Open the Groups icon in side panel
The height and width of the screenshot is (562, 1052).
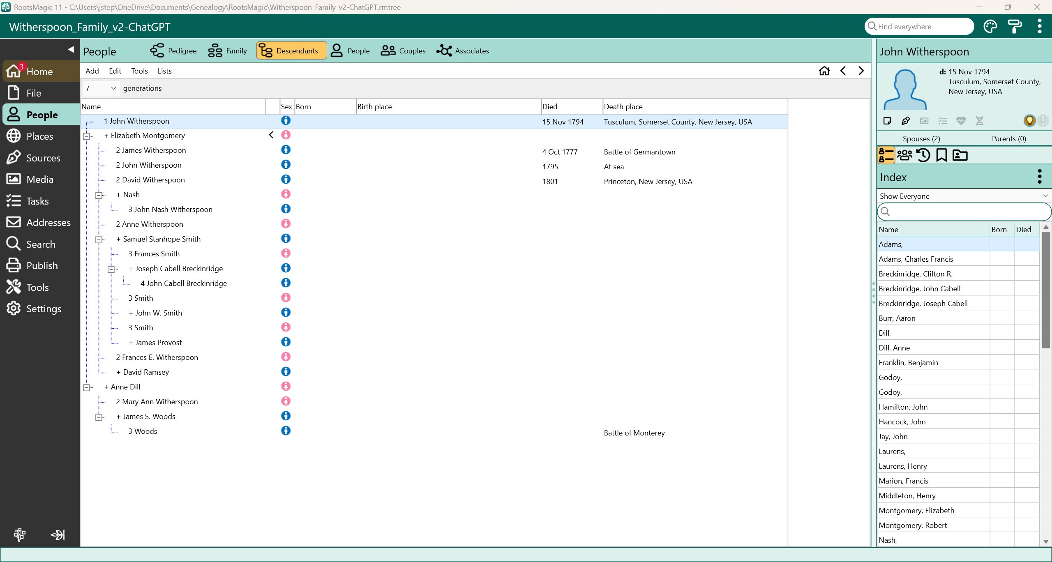click(904, 155)
